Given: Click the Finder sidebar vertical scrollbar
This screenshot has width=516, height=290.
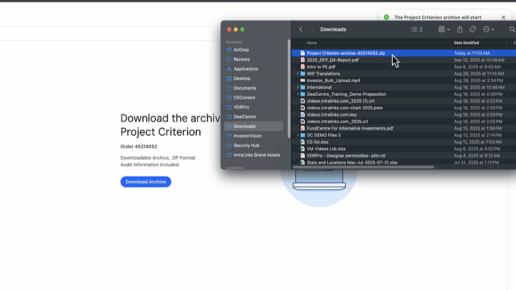Looking at the screenshot, I should pos(289,89).
